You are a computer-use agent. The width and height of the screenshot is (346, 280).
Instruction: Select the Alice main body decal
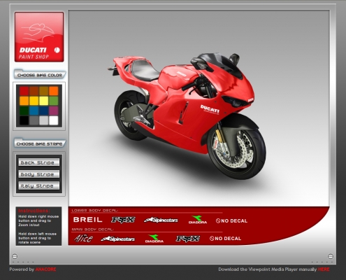pyautogui.click(x=83, y=239)
